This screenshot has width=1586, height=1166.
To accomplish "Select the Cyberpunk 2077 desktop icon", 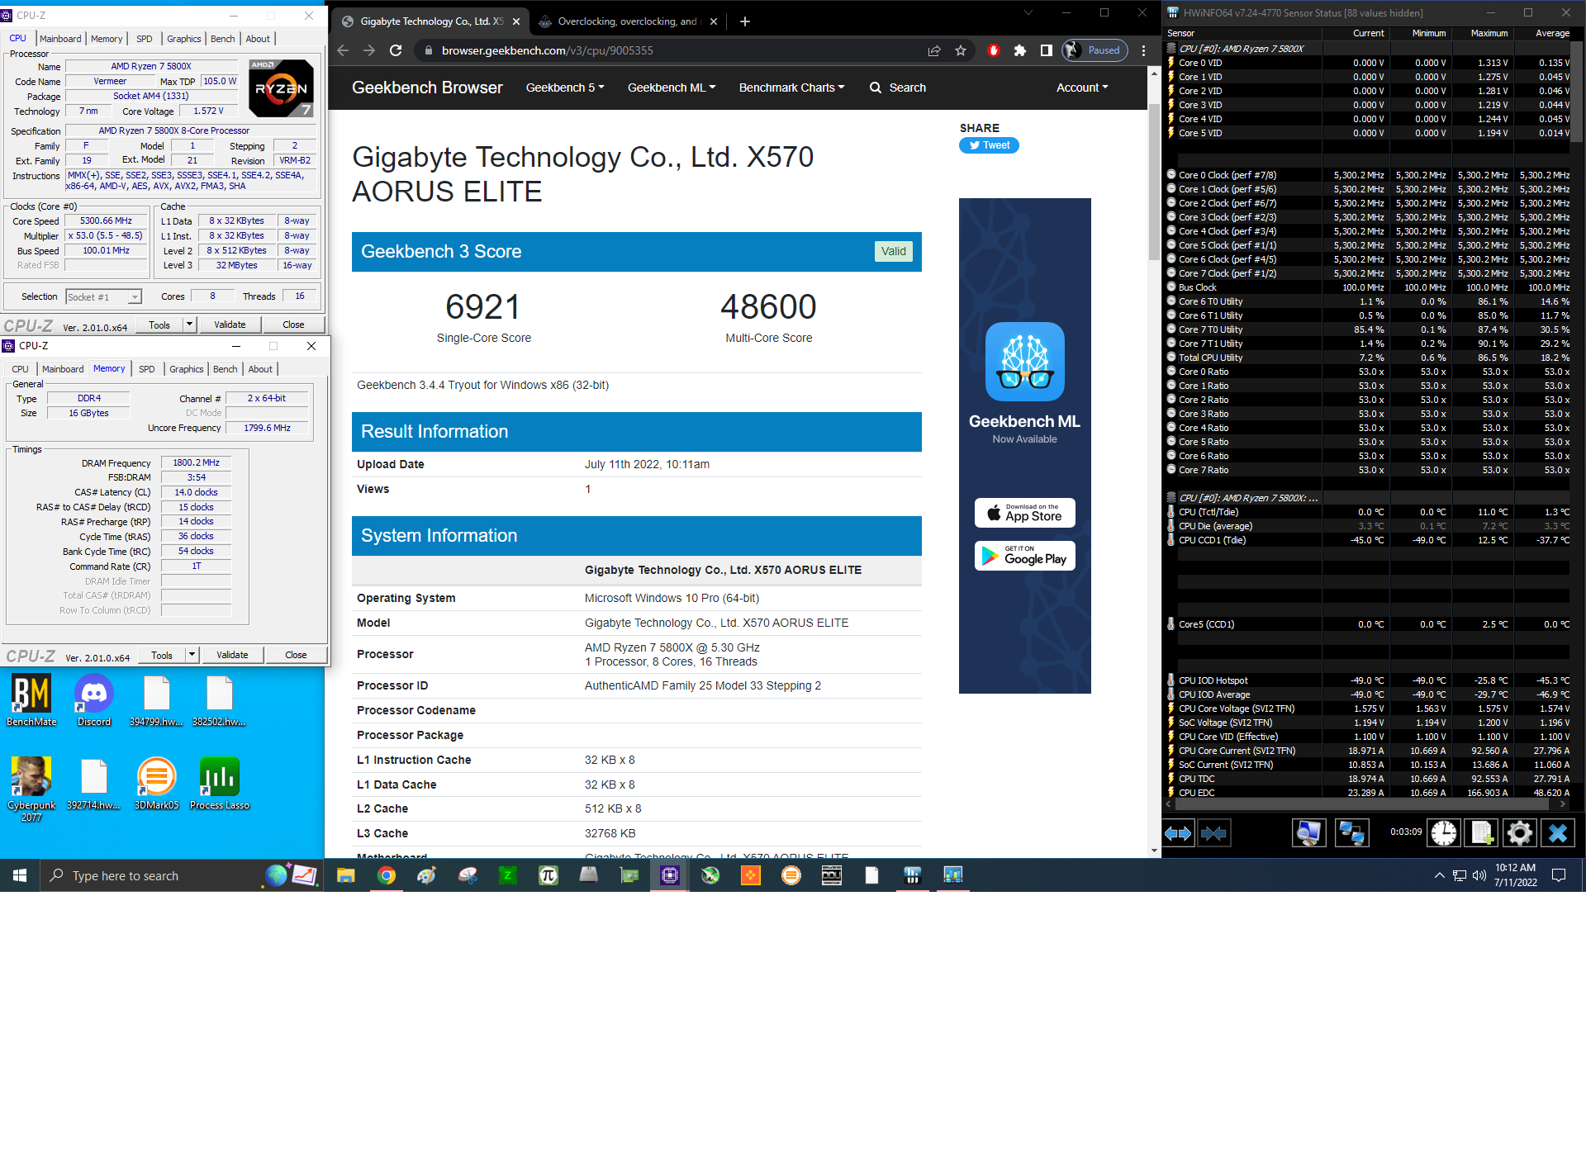I will pos(31,789).
